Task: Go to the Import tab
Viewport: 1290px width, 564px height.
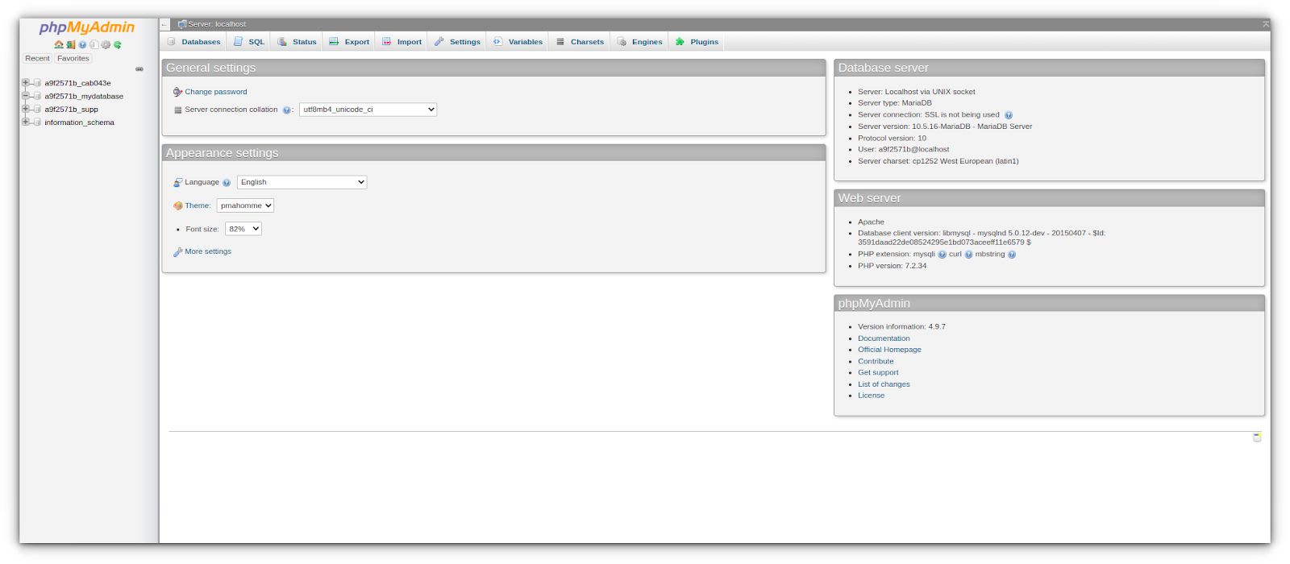Action: [402, 42]
